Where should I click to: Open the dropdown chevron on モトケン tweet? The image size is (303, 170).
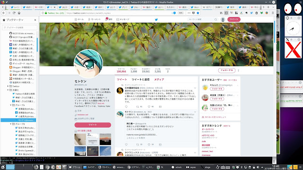(x=195, y=112)
